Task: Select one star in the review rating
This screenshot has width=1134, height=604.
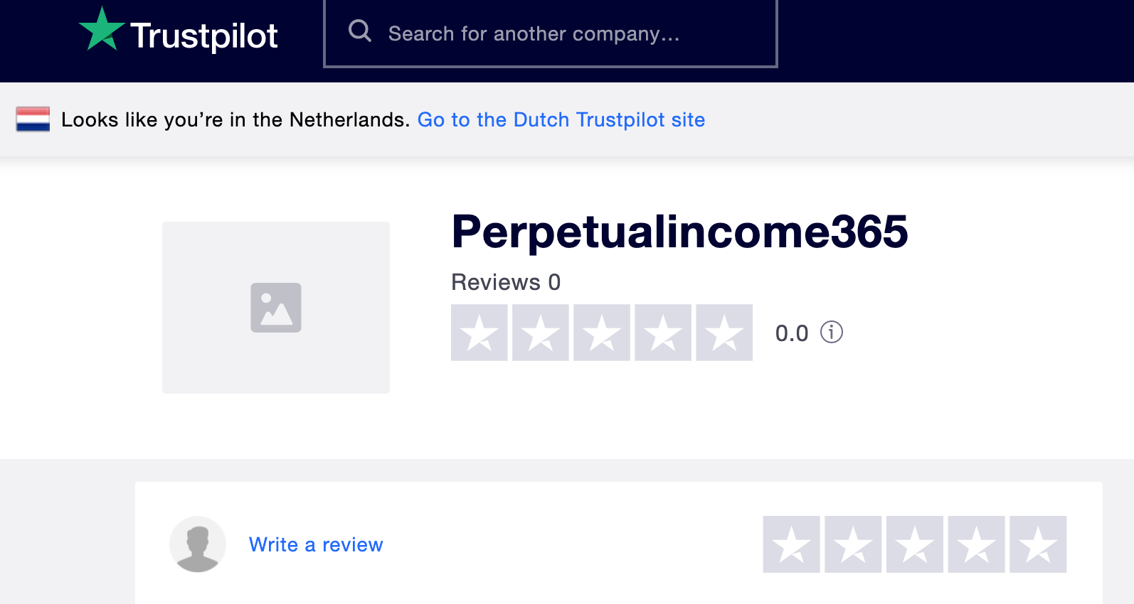Action: coord(792,544)
